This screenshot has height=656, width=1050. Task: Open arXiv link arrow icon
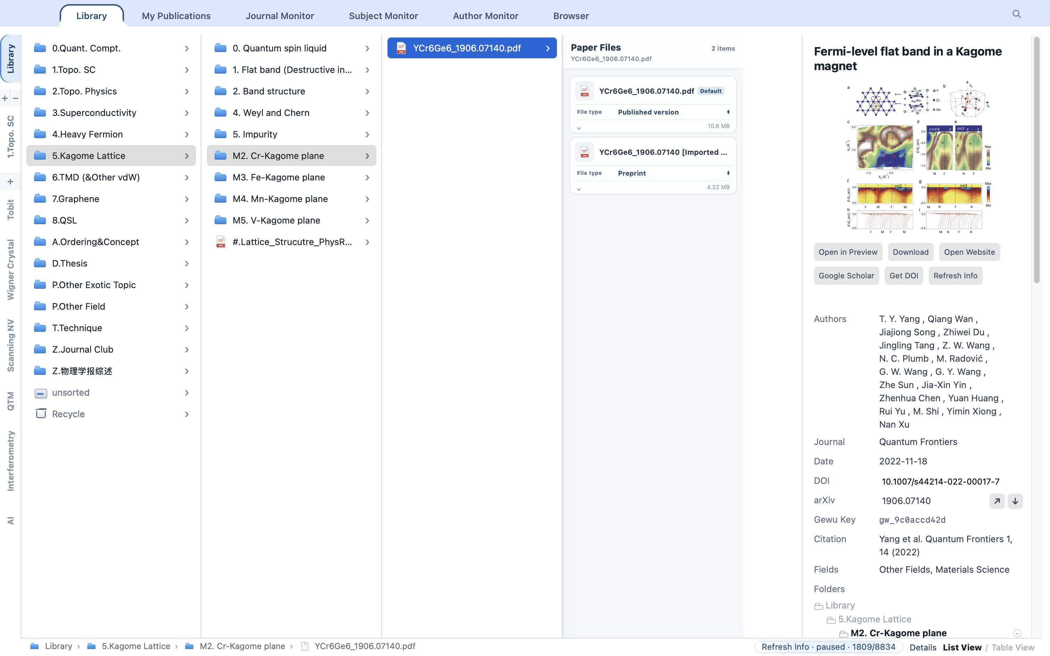coord(997,501)
